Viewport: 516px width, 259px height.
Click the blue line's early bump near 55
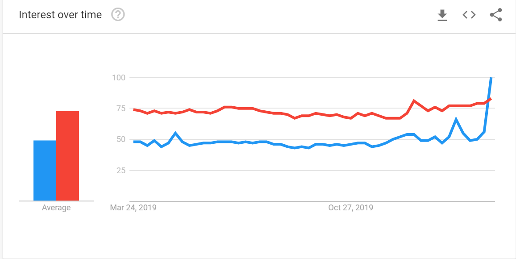coord(175,133)
